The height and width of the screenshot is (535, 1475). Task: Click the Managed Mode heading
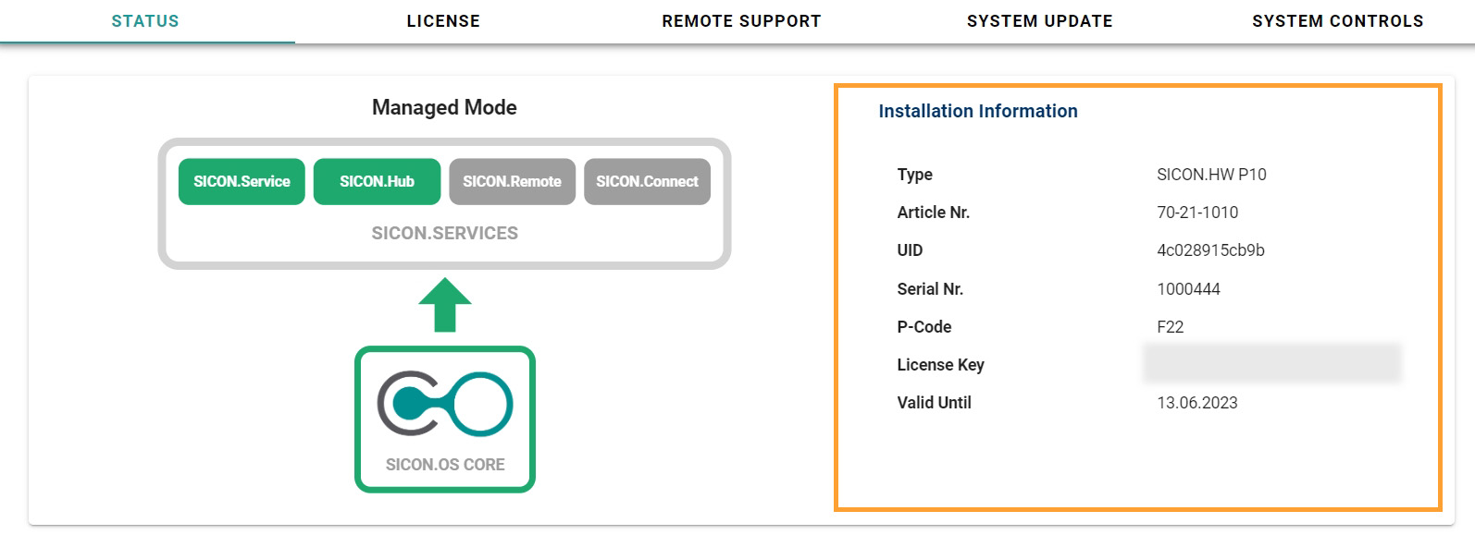click(x=444, y=108)
